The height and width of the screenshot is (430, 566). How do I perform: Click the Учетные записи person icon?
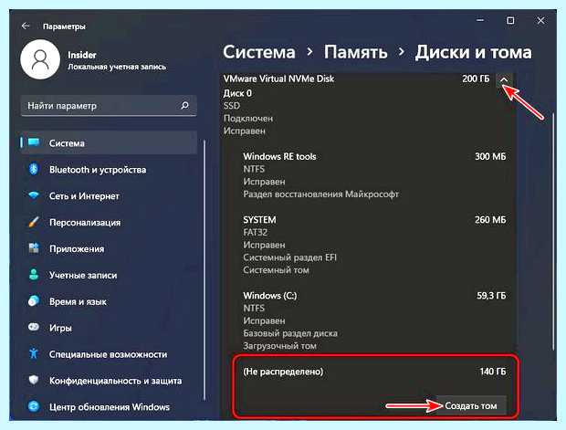click(34, 275)
